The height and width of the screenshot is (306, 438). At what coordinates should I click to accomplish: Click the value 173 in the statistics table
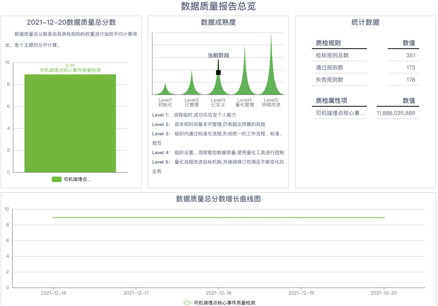(410, 68)
